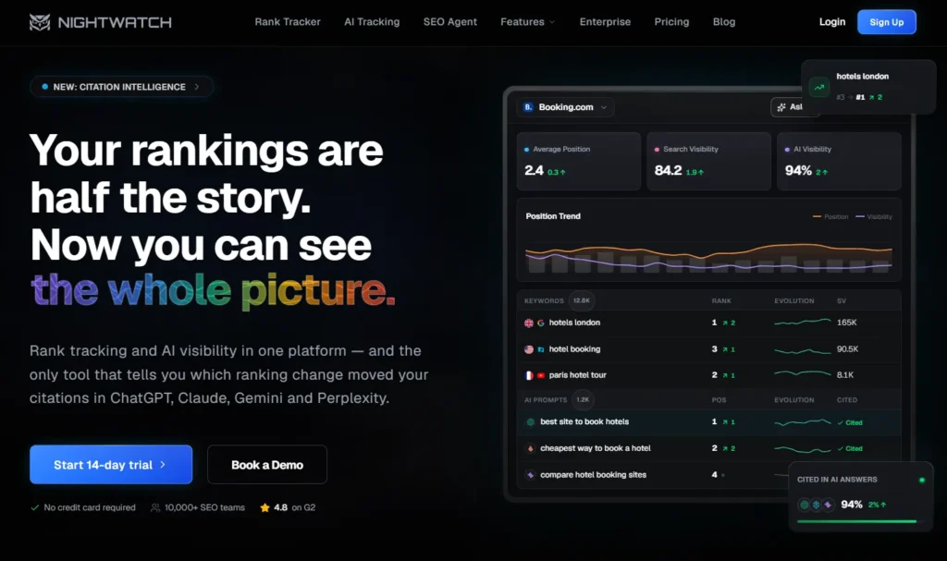Click the green status dot on Cited in AI Answers card
The width and height of the screenshot is (947, 561).
pyautogui.click(x=922, y=480)
